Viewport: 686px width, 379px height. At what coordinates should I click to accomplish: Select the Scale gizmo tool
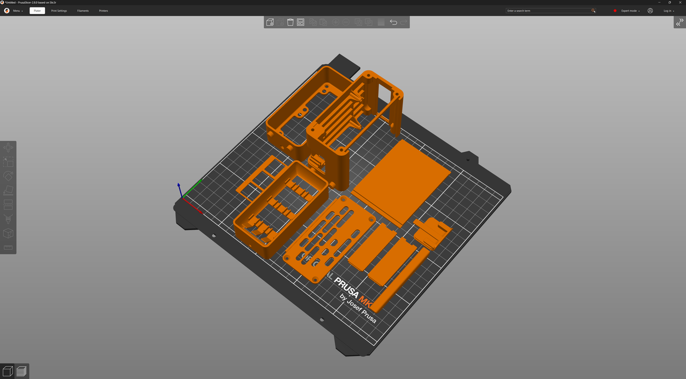[x=8, y=162]
